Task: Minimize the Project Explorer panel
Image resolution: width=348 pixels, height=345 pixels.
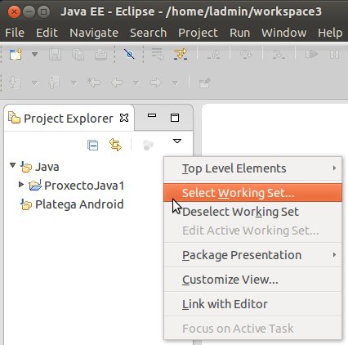Action: point(152,116)
